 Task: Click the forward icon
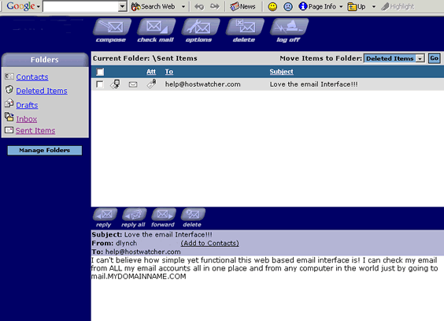pos(164,215)
